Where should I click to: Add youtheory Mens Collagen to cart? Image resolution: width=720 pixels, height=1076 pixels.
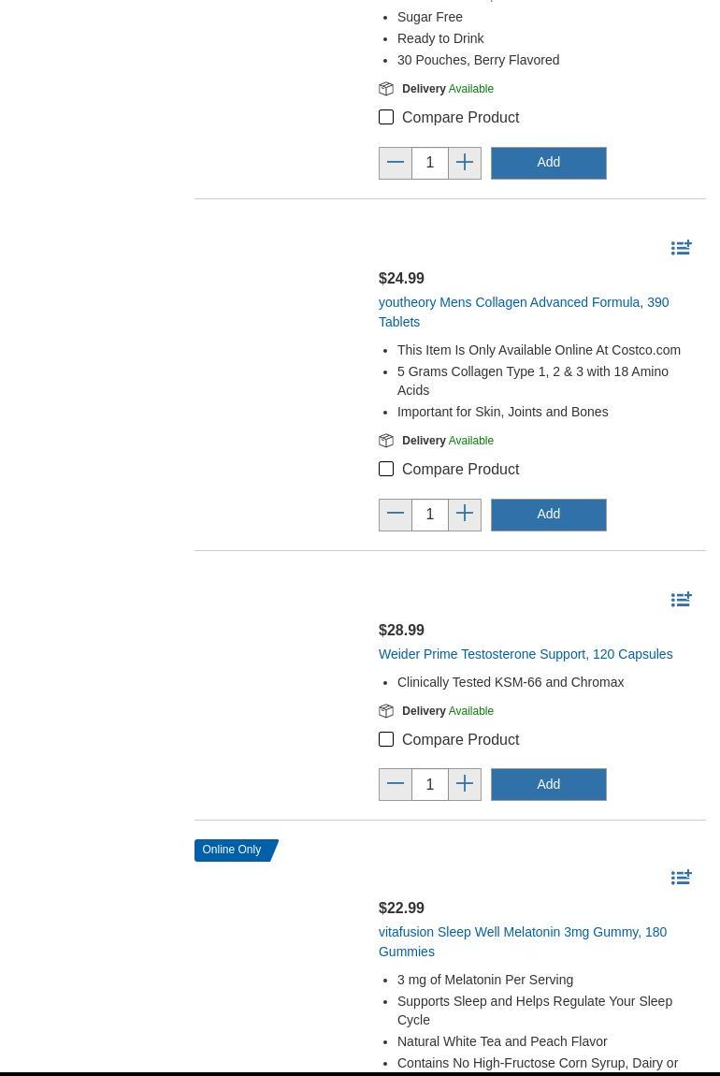click(x=549, y=515)
